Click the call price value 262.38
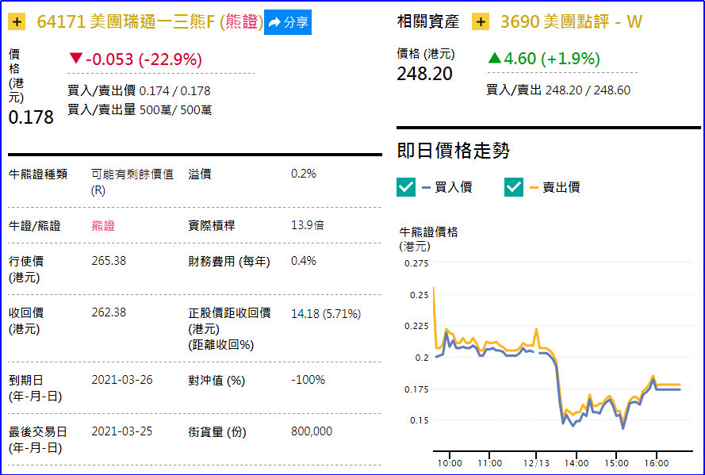The height and width of the screenshot is (475, 705). pyautogui.click(x=109, y=312)
